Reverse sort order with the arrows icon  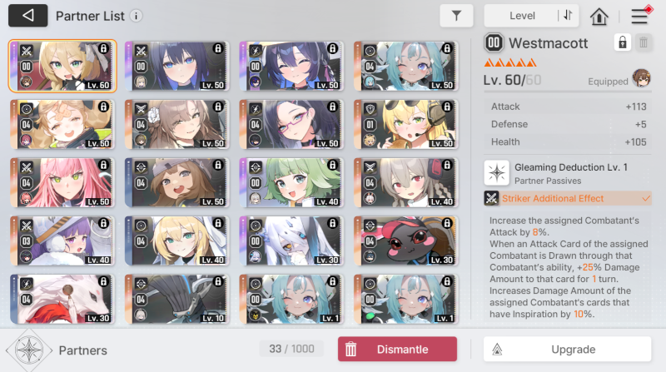[x=568, y=16]
